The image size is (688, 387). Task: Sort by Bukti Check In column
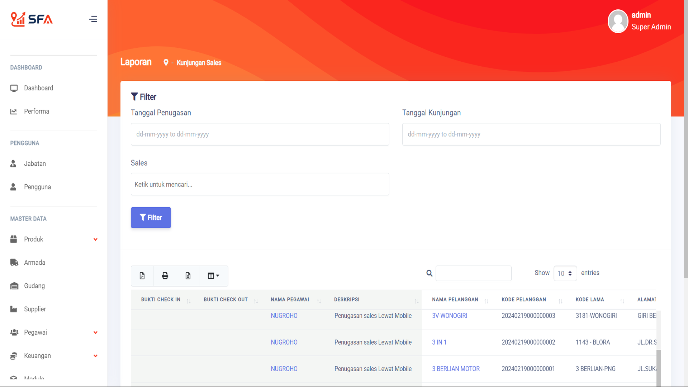(162, 300)
